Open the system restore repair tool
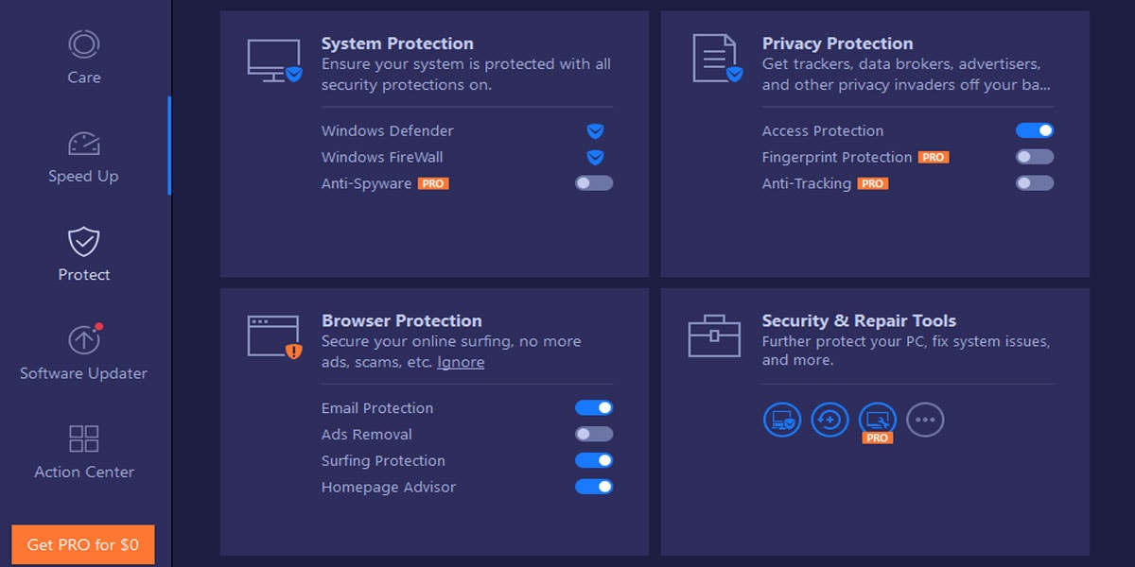Screen dimensions: 1135x567 pyautogui.click(x=829, y=421)
